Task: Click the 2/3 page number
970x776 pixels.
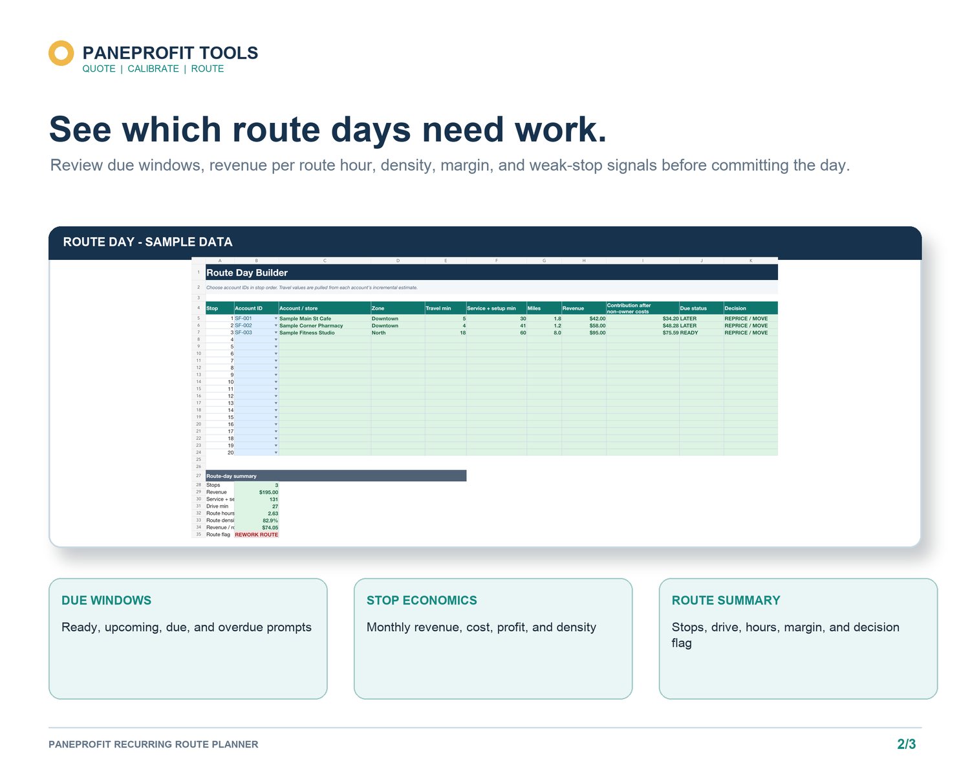Action: click(x=907, y=744)
